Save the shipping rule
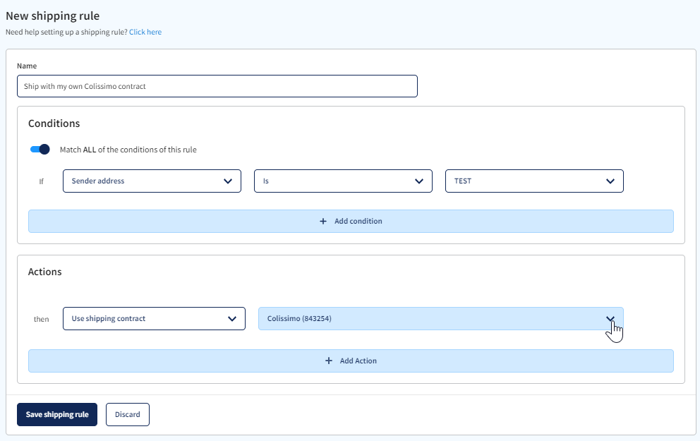This screenshot has height=441, width=700. click(x=56, y=414)
